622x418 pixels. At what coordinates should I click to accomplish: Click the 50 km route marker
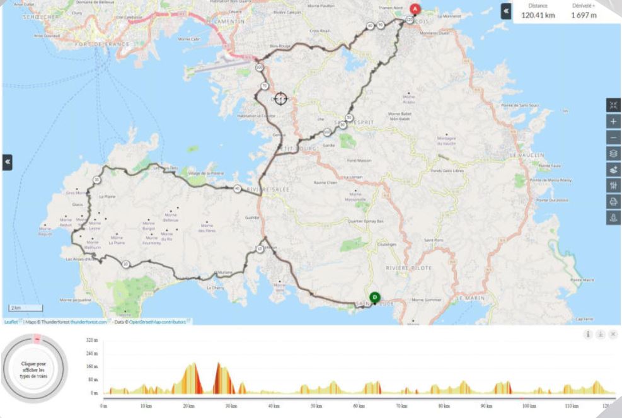pyautogui.click(x=349, y=118)
